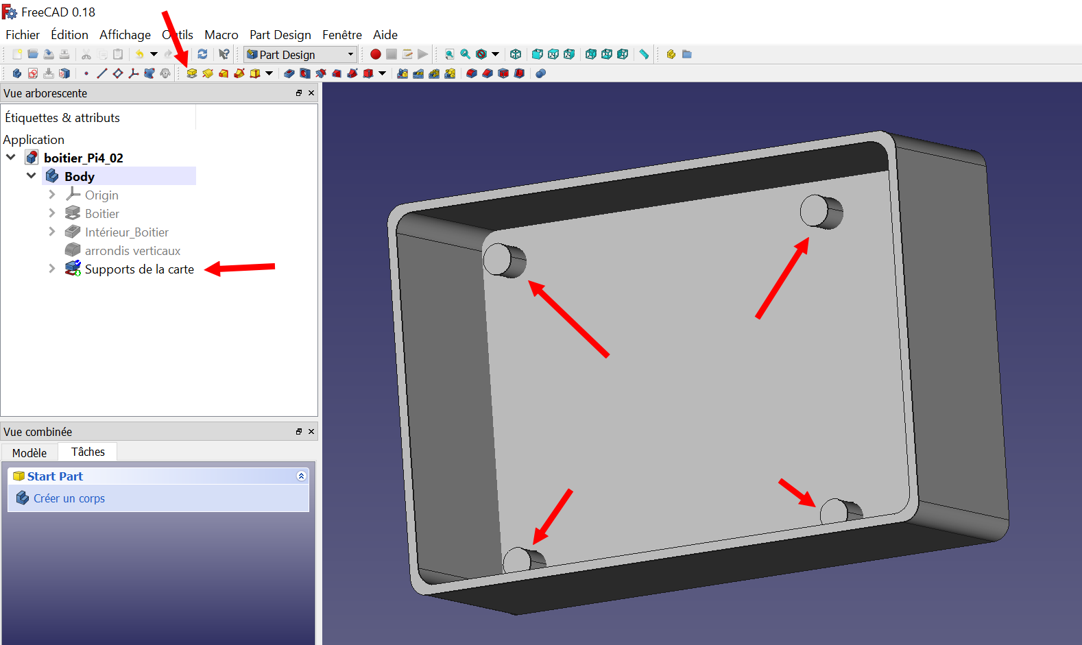The image size is (1082, 645).
Task: Choose the Mirrored feature icon
Action: tap(402, 73)
